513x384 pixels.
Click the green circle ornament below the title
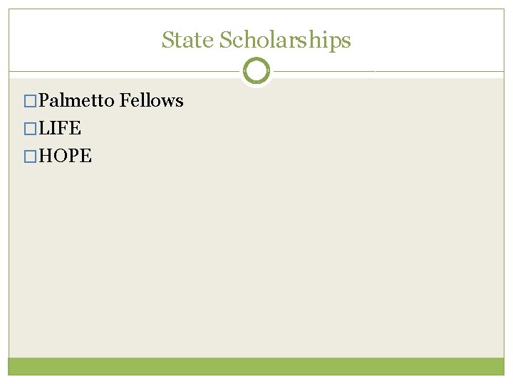[x=256, y=71]
